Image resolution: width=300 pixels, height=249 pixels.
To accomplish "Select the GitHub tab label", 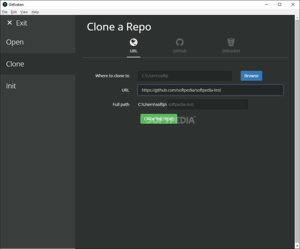I will 180,51.
